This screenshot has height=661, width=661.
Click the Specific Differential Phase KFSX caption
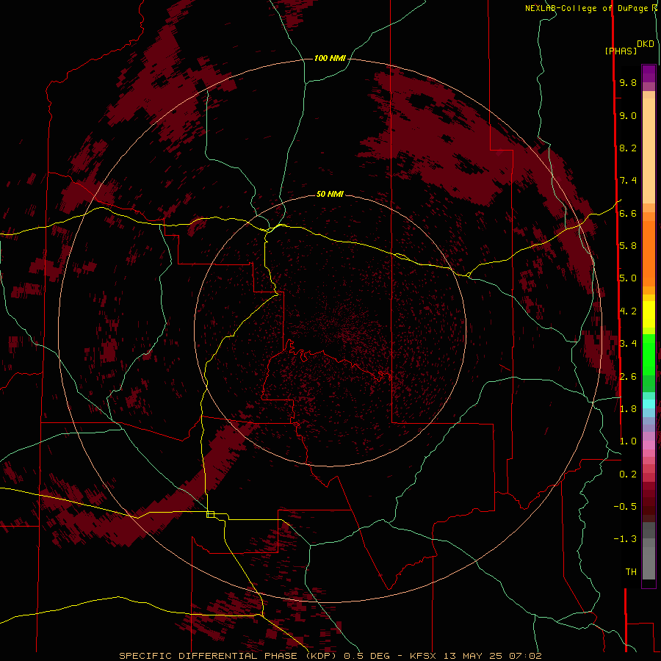click(330, 656)
